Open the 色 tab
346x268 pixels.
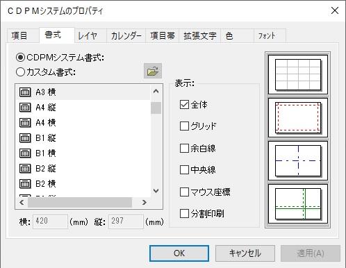237,36
